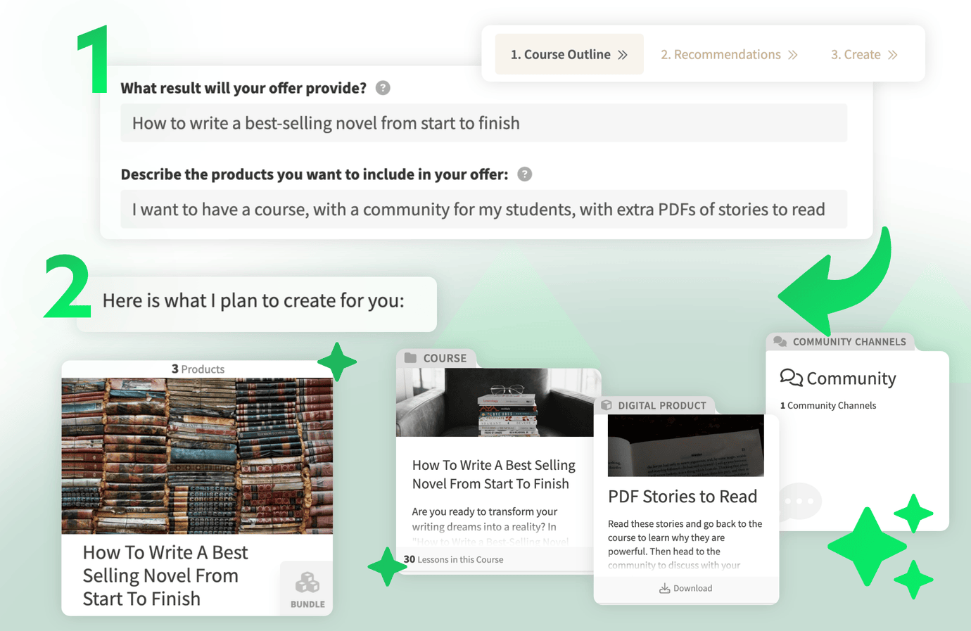The height and width of the screenshot is (631, 971).
Task: Open help icon next to offer result question
Action: coord(383,88)
